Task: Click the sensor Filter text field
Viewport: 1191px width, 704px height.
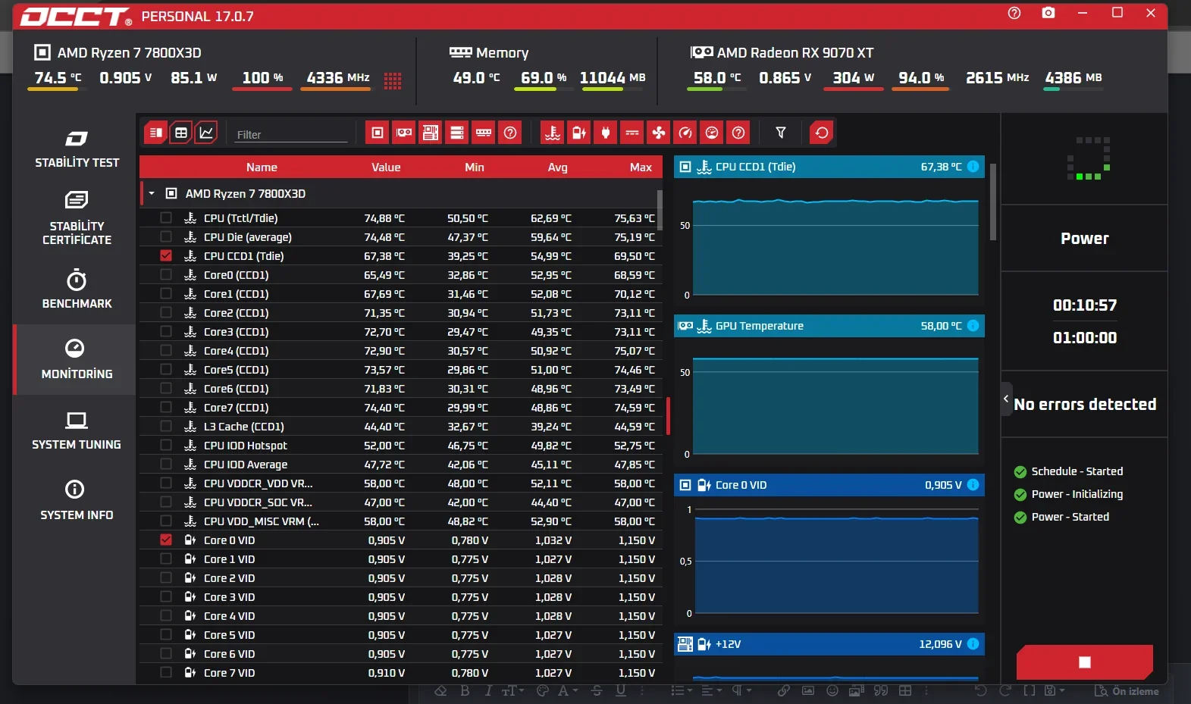Action: (291, 134)
